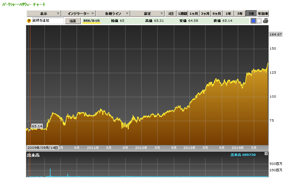Viewport: 287px width, 185px height.
Task: Select the 5年 time range
Action: [251, 13]
